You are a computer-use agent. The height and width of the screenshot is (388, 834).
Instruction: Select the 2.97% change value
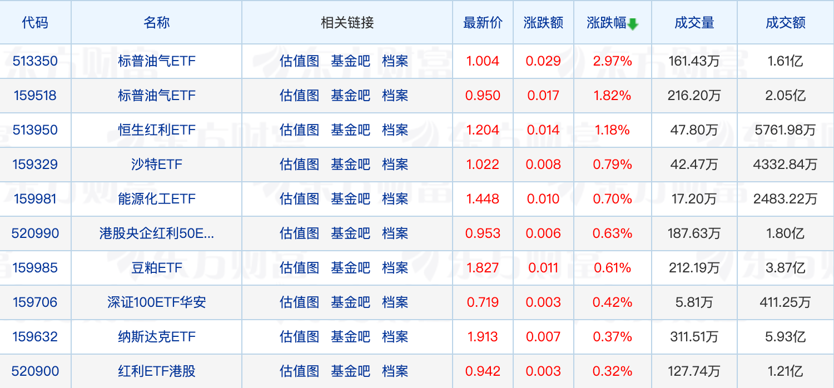click(612, 61)
